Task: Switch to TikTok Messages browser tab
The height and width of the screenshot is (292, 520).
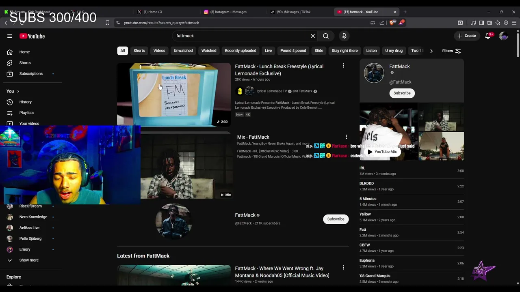Action: tap(299, 12)
